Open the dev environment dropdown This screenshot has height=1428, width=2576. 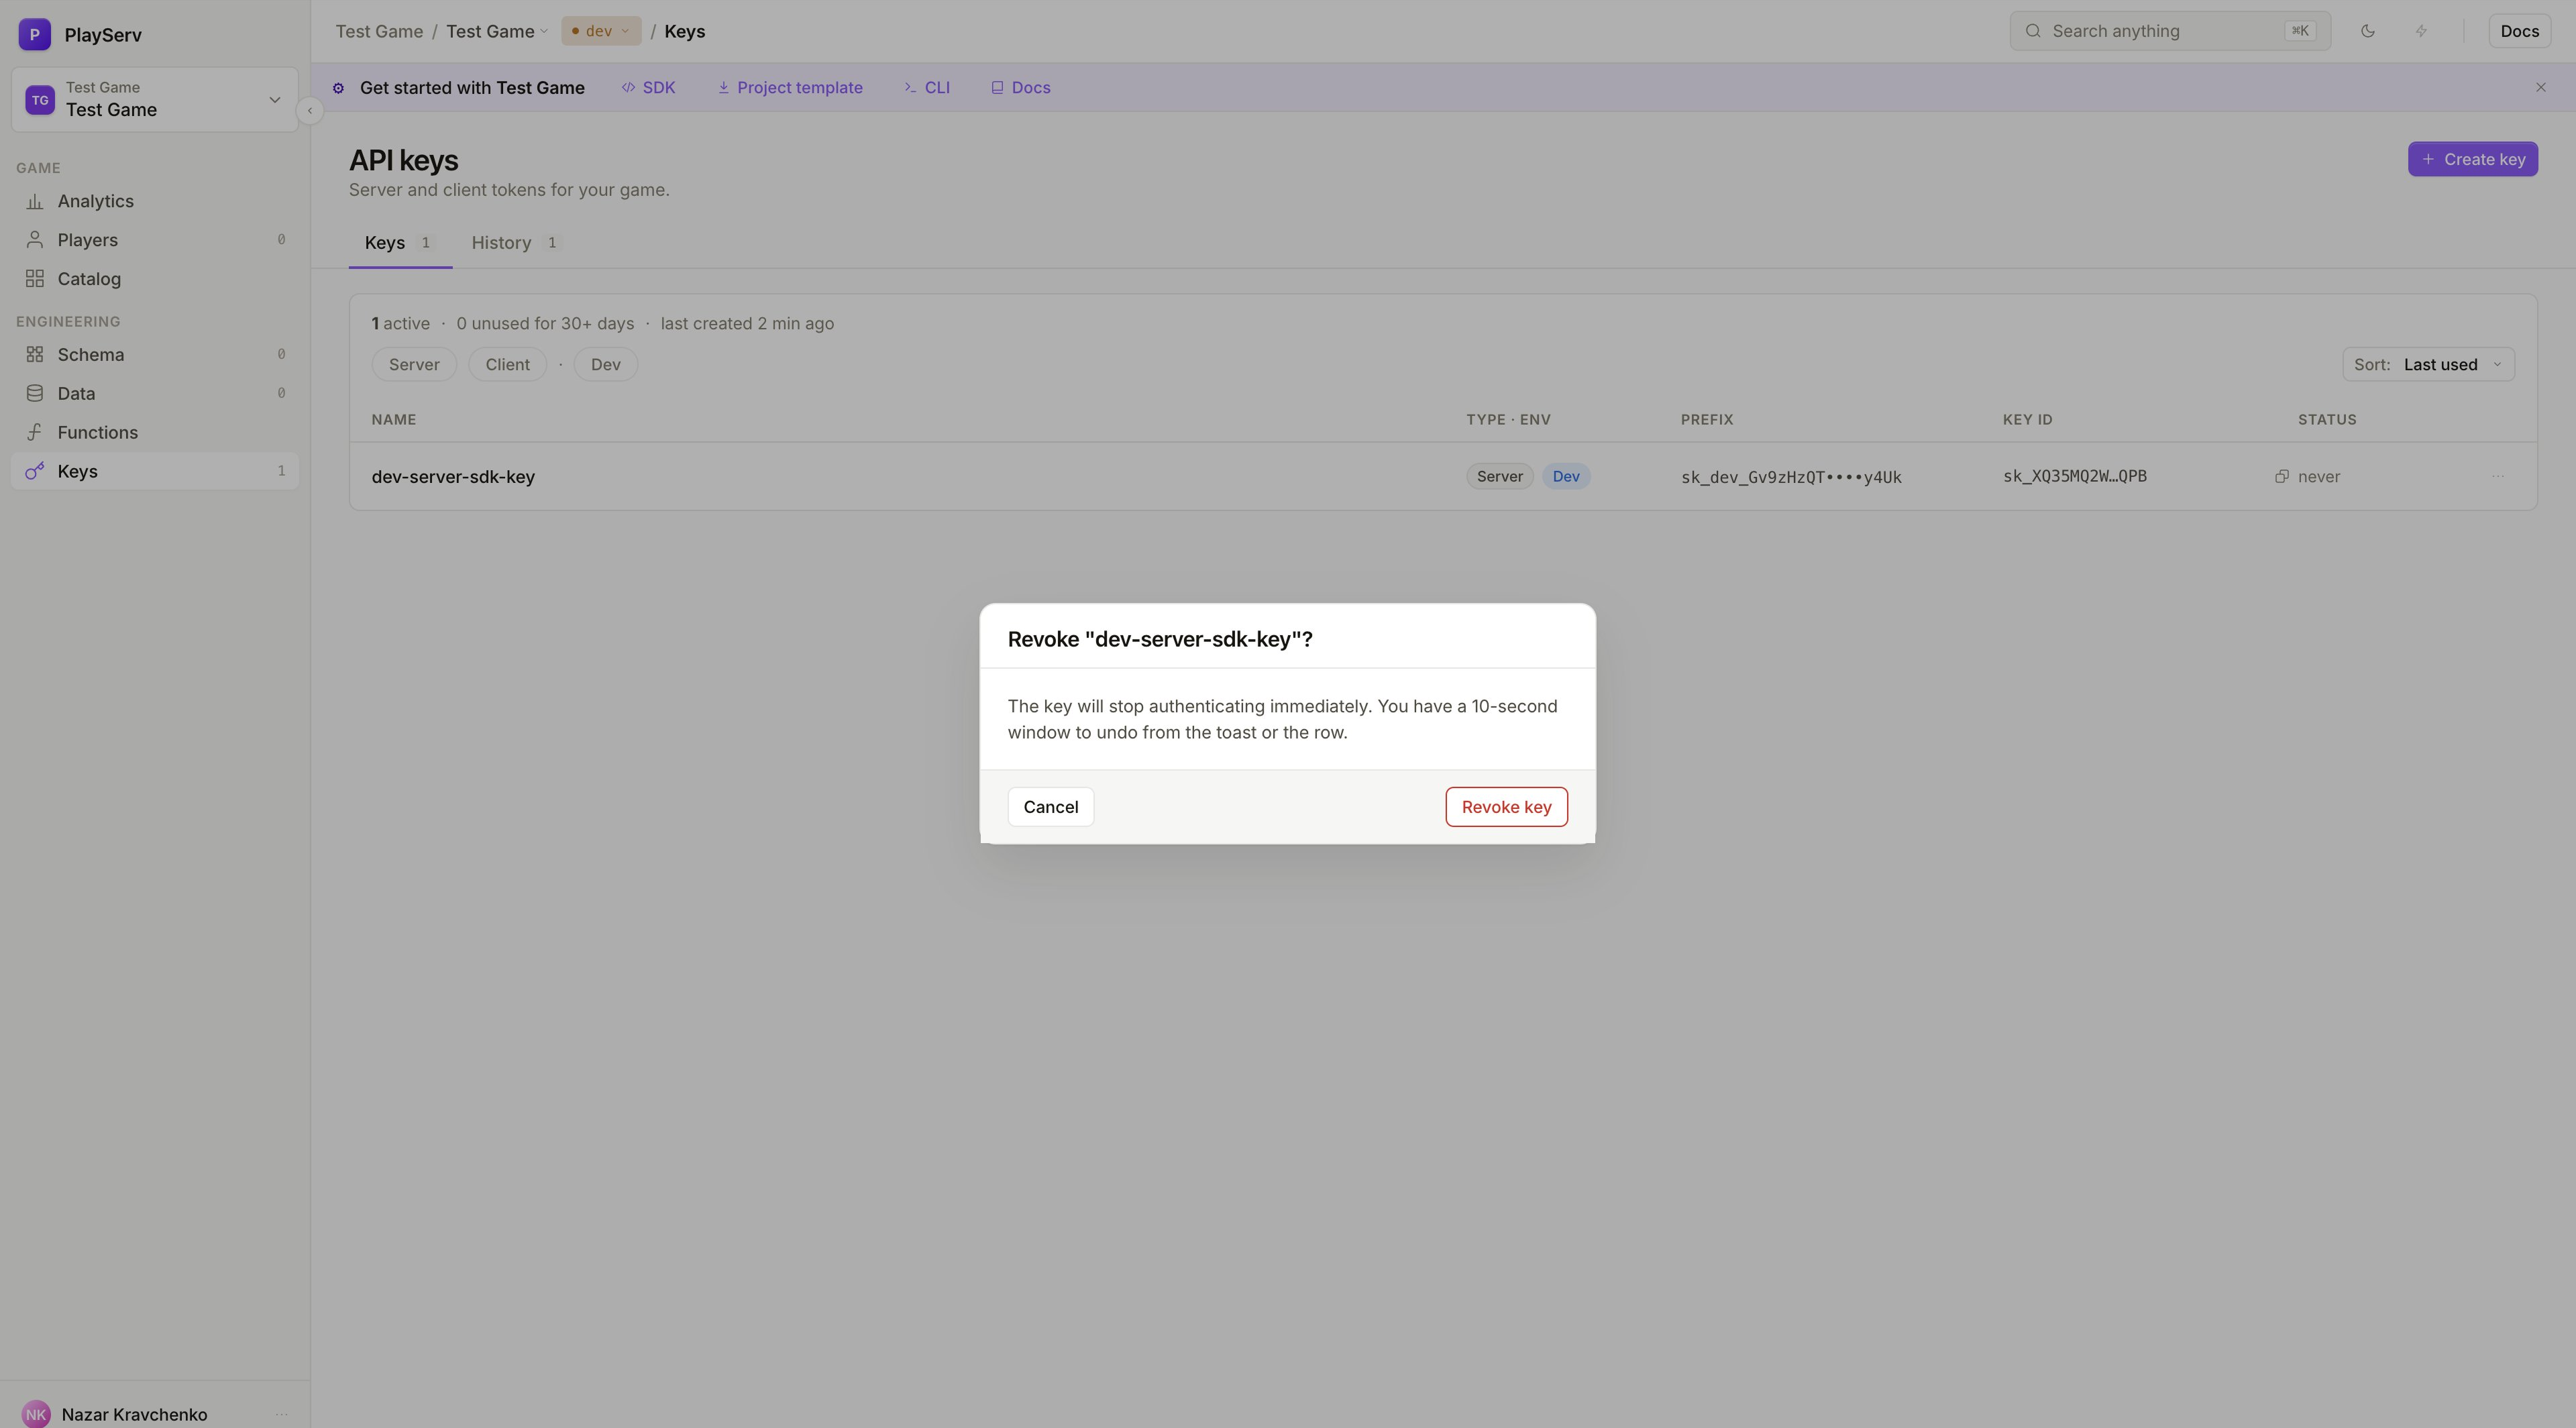[x=601, y=31]
